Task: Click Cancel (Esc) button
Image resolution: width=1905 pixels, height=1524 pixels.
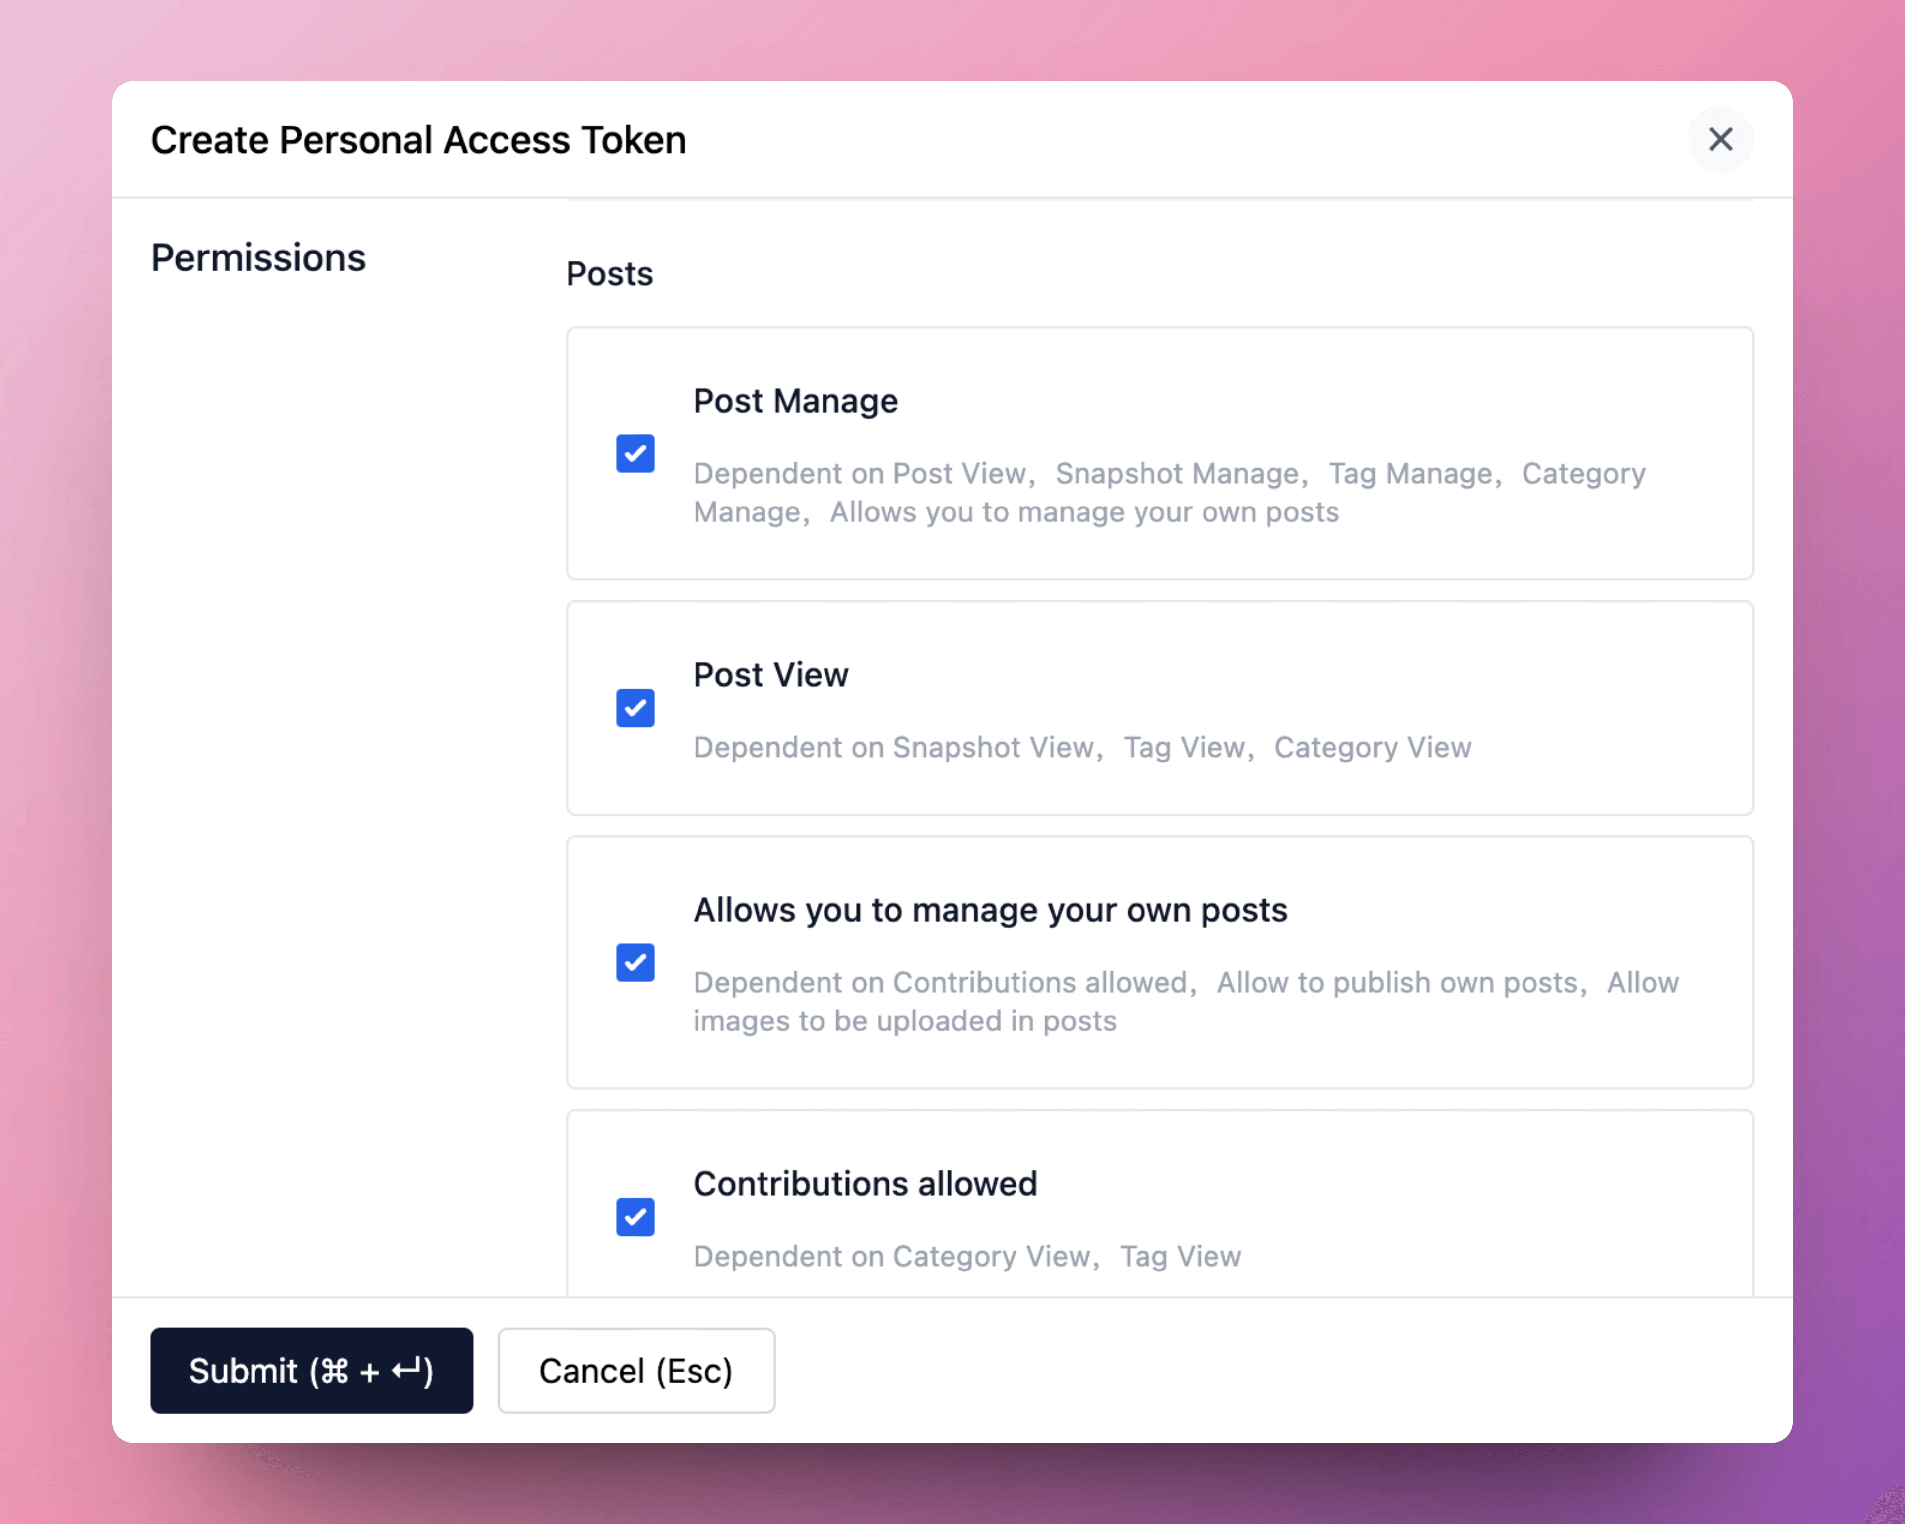Action: pyautogui.click(x=635, y=1370)
